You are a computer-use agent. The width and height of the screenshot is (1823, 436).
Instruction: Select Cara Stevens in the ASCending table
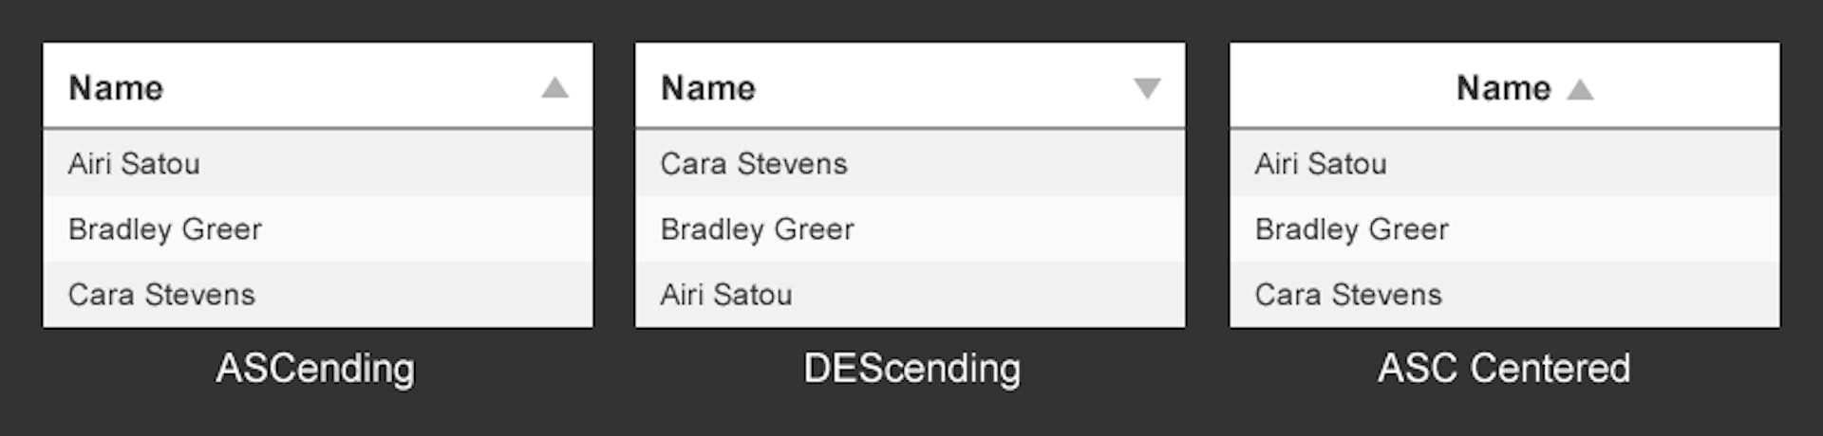[161, 295]
